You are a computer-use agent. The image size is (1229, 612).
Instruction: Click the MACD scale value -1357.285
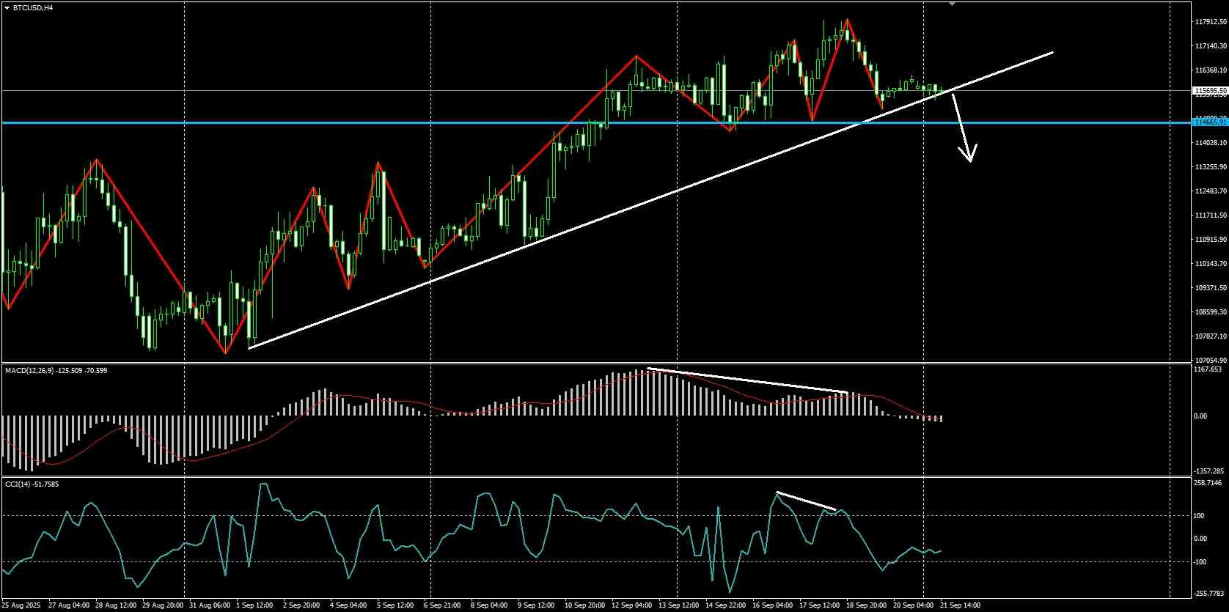pos(1209,471)
